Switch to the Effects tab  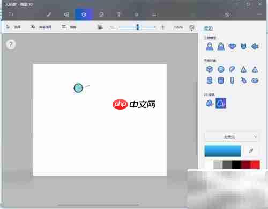point(136,15)
